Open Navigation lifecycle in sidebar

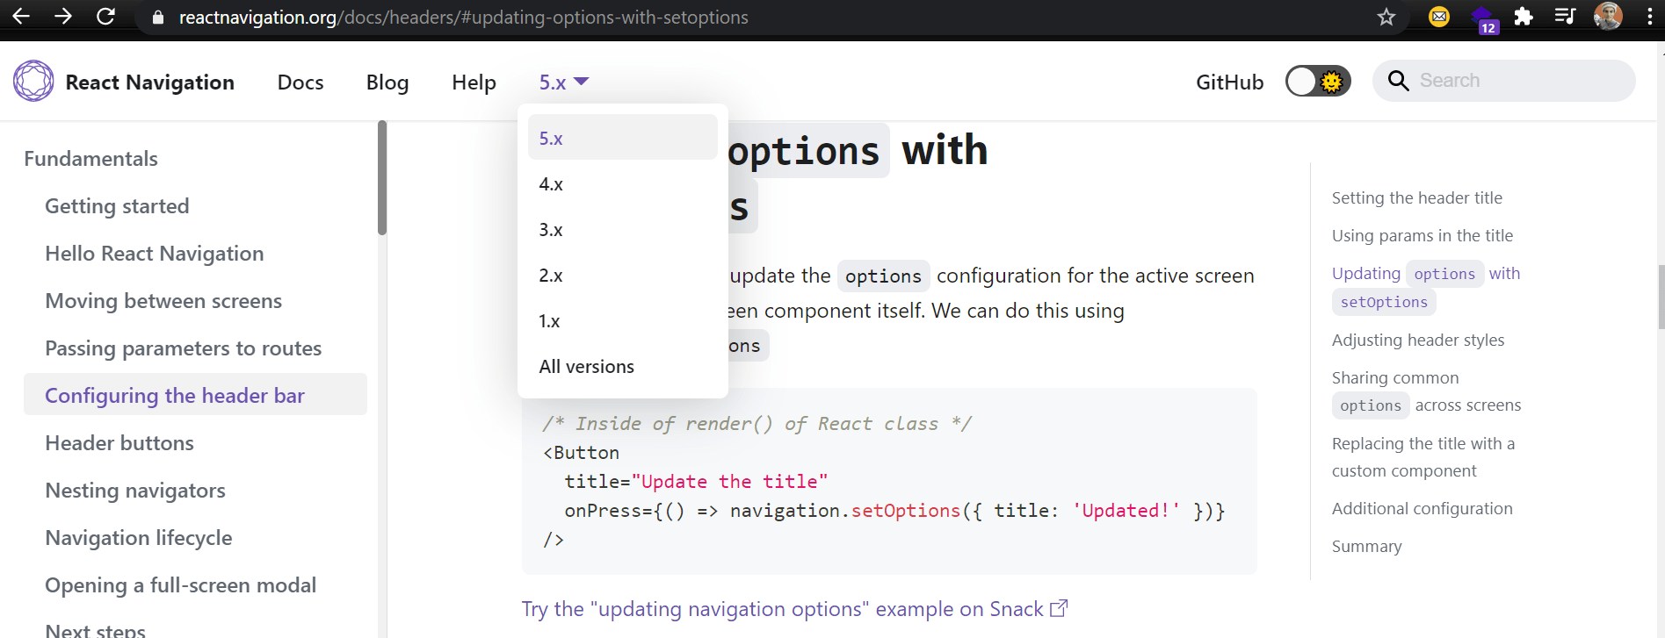[139, 538]
